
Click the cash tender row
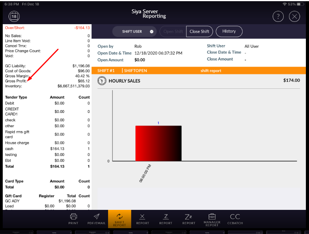click(x=47, y=149)
